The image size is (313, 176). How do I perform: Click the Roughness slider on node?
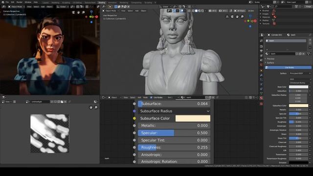tap(174, 147)
